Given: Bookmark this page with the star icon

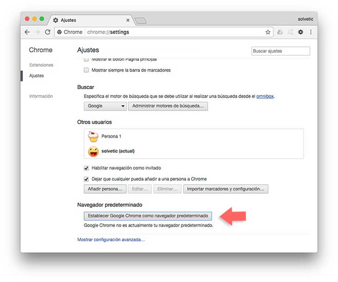Looking at the screenshot, I should [268, 32].
